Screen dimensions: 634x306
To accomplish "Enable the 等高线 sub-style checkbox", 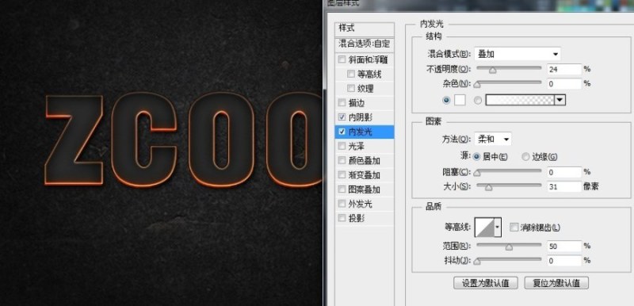I will pyautogui.click(x=351, y=74).
